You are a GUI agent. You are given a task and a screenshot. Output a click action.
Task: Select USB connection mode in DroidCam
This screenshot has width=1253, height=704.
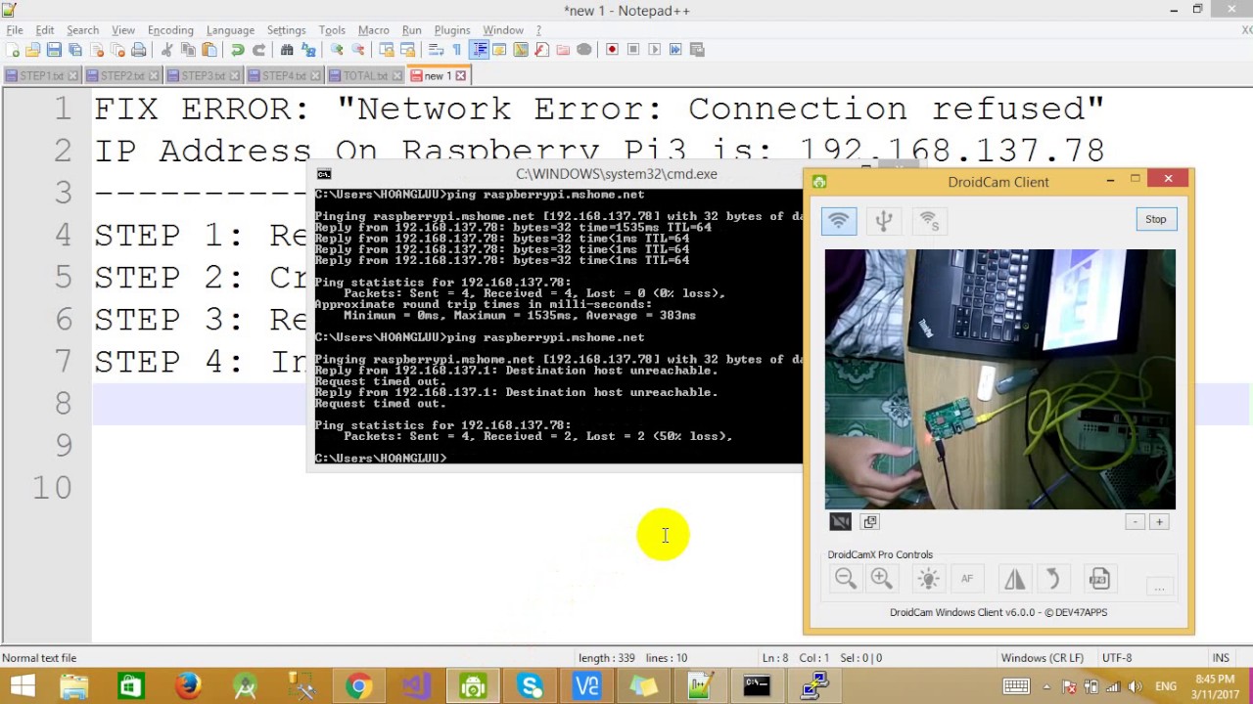click(x=884, y=221)
